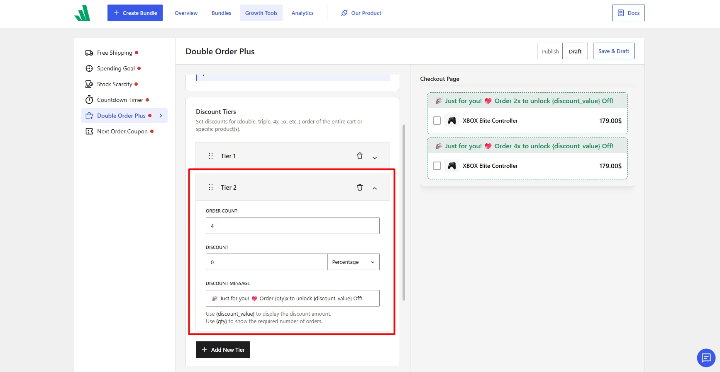The height and width of the screenshot is (372, 720).
Task: Switch status toggle to Draft
Action: click(x=575, y=51)
